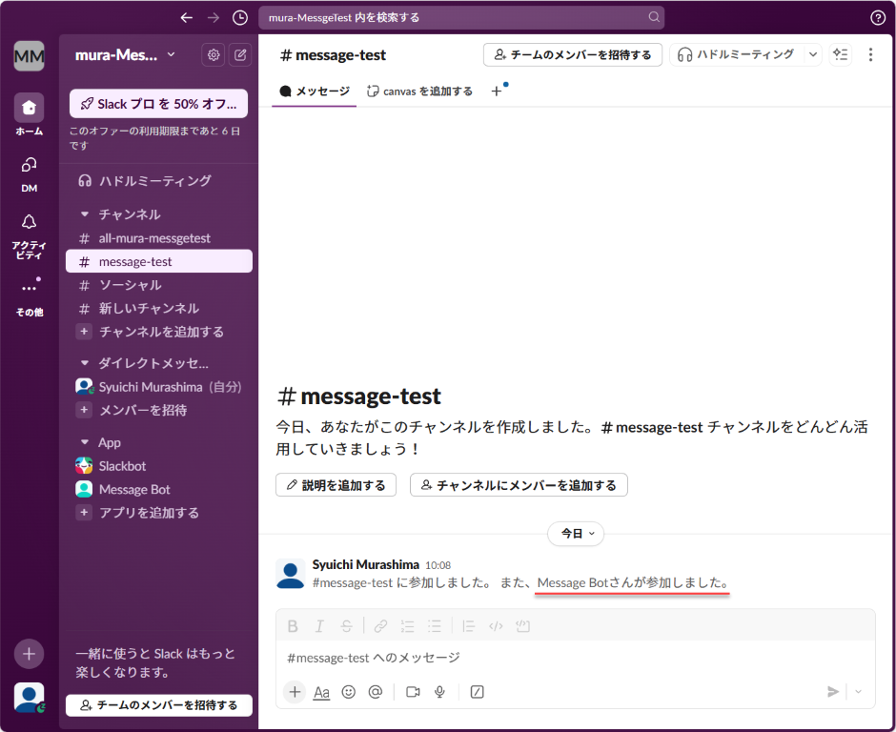The height and width of the screenshot is (732, 896).
Task: Add a new tab with the plus icon
Action: coord(497,91)
